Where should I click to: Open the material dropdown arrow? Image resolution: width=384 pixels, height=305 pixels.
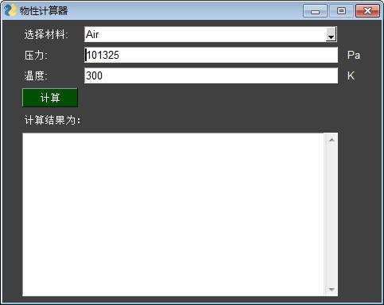point(331,34)
